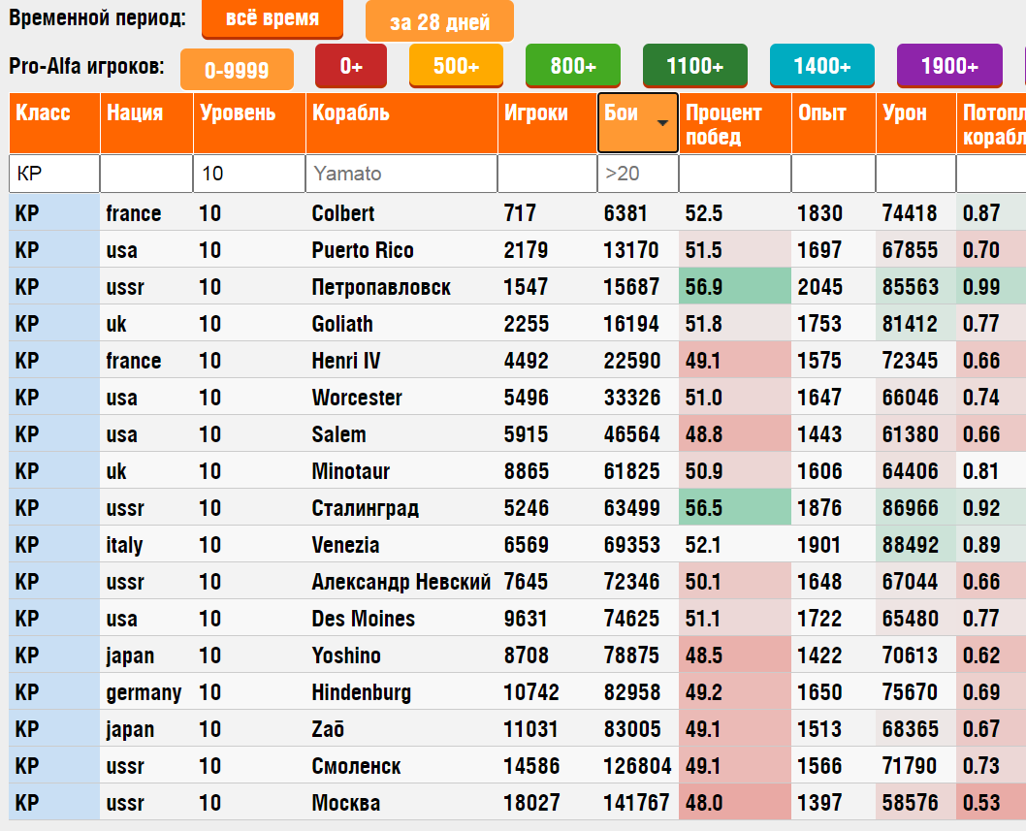Choose the teal 1400+ rating filter
Screen dimensions: 1026x831
point(821,66)
